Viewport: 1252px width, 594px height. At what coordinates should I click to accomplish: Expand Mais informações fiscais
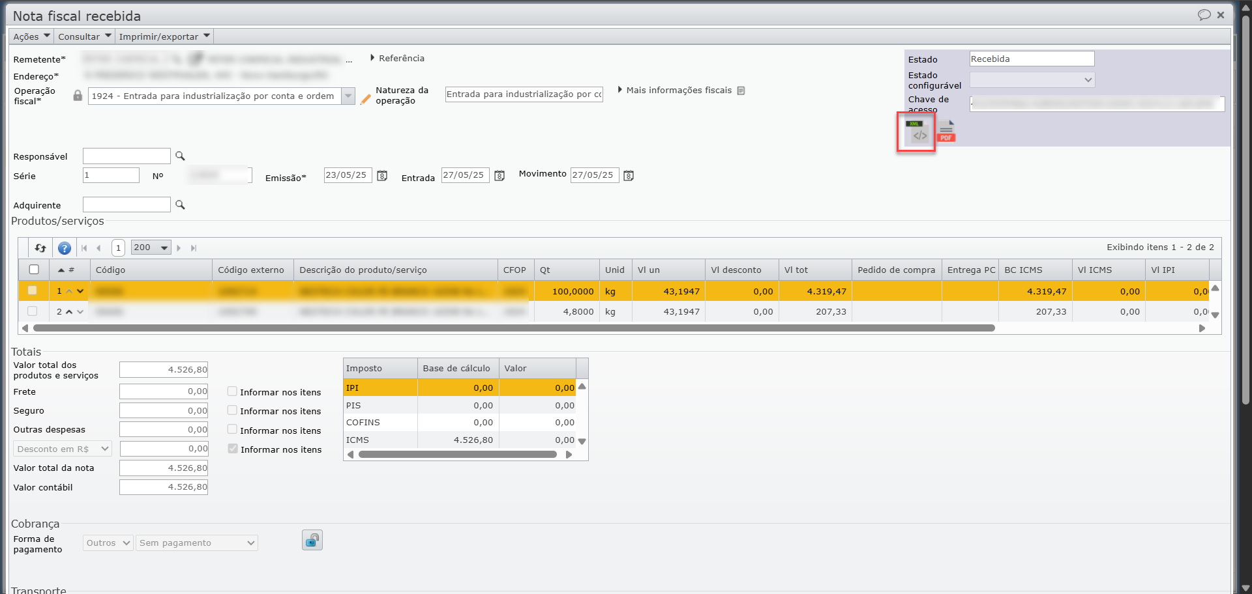(675, 91)
